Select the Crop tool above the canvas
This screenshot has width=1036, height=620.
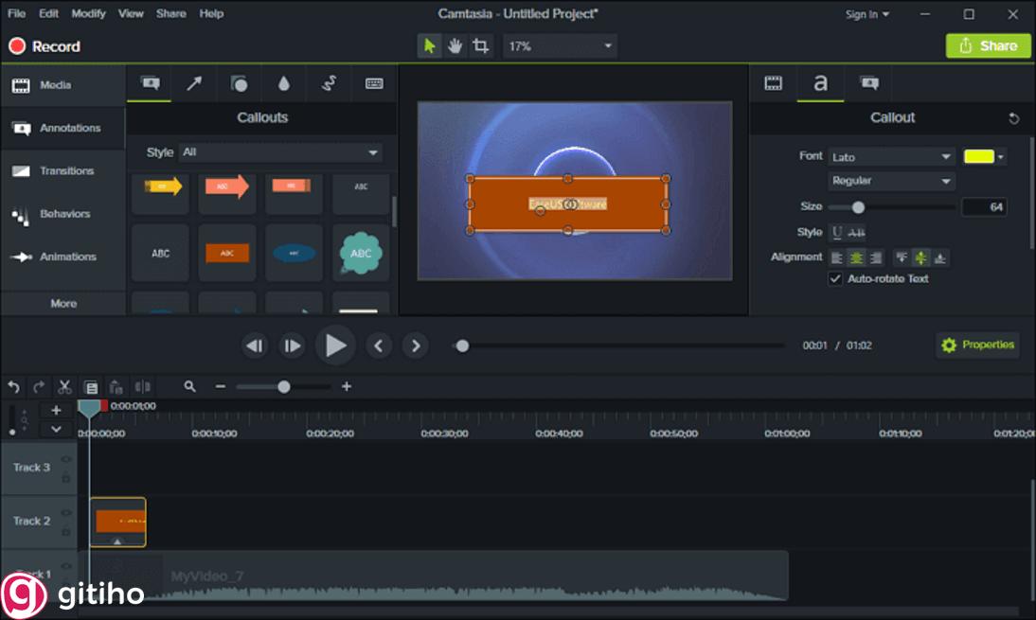(480, 45)
